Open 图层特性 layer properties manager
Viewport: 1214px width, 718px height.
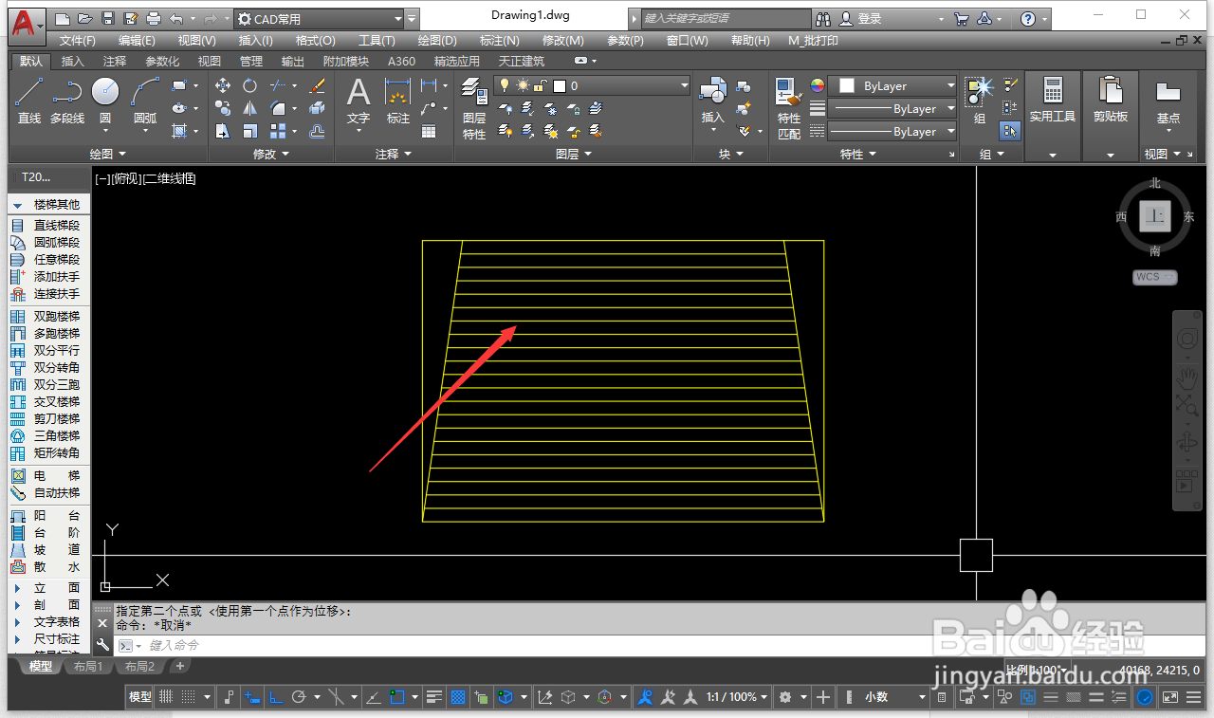(474, 108)
